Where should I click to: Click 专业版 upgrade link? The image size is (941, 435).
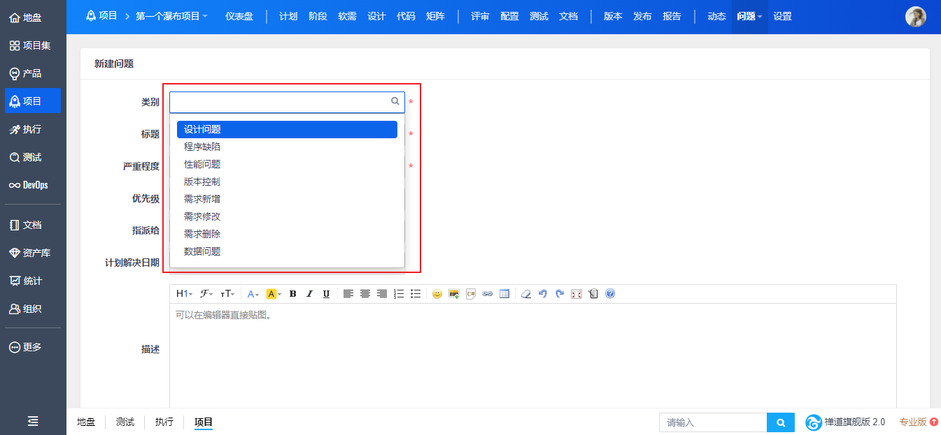tap(919, 422)
